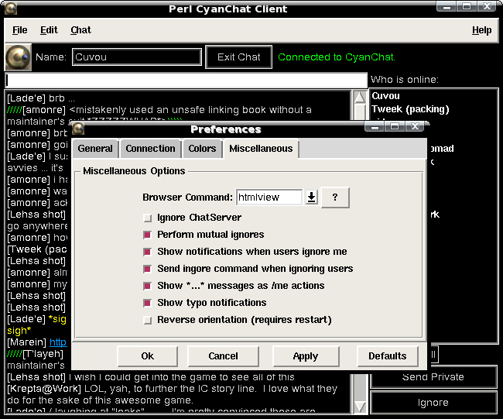Click Cancel in Preferences dialog
503x419 pixels.
[x=224, y=356]
